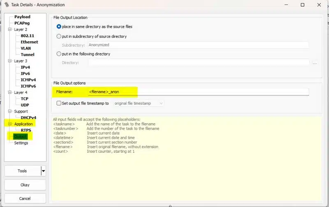Image resolution: width=329 pixels, height=207 pixels.
Task: Select the Layer 2 label
Action: pos(21,29)
